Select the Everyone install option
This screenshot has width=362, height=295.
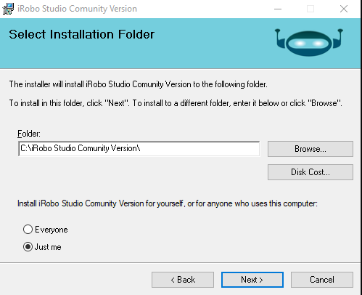[x=28, y=230]
